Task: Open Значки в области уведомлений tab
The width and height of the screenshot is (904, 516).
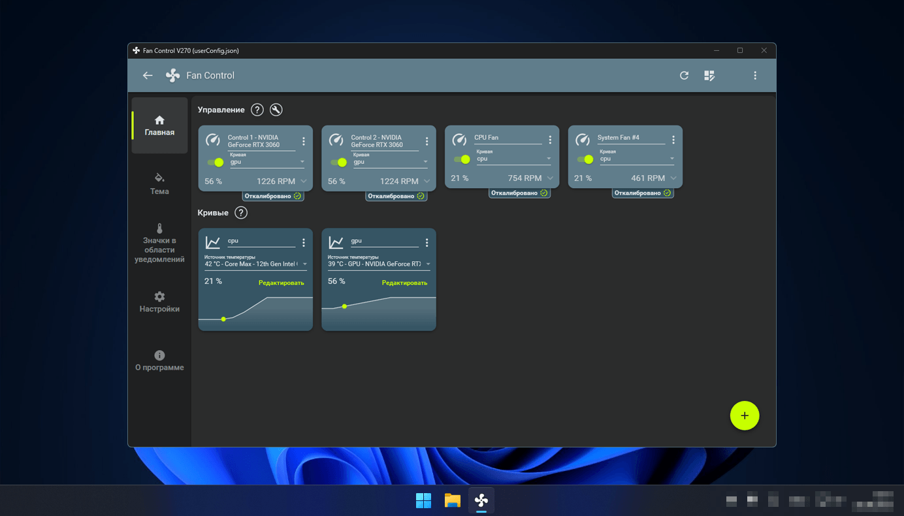Action: 159,243
